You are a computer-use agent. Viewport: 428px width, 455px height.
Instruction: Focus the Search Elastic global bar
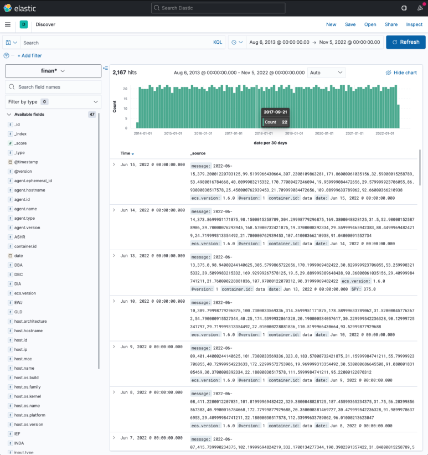pos(218,8)
